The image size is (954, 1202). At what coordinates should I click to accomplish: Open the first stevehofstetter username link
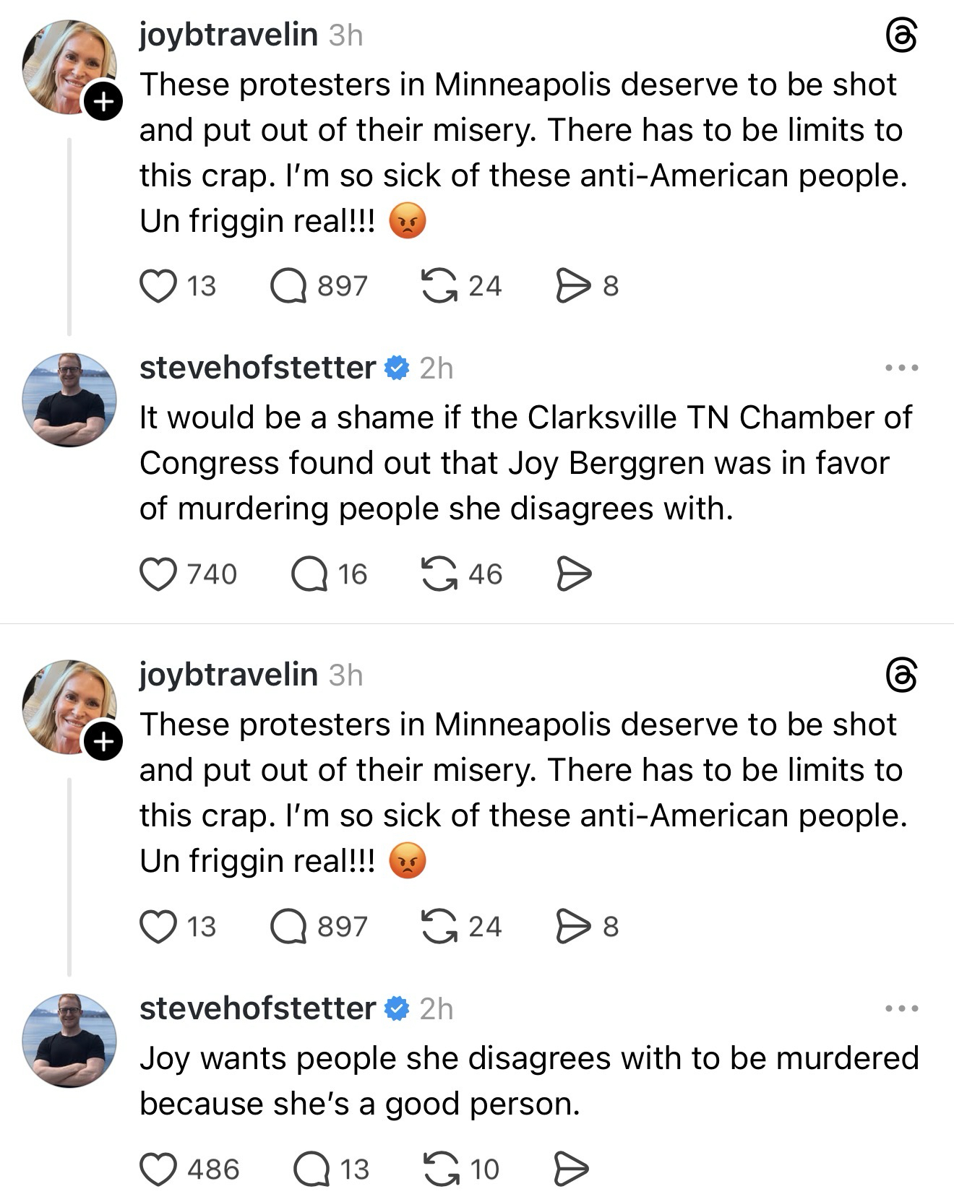point(257,368)
